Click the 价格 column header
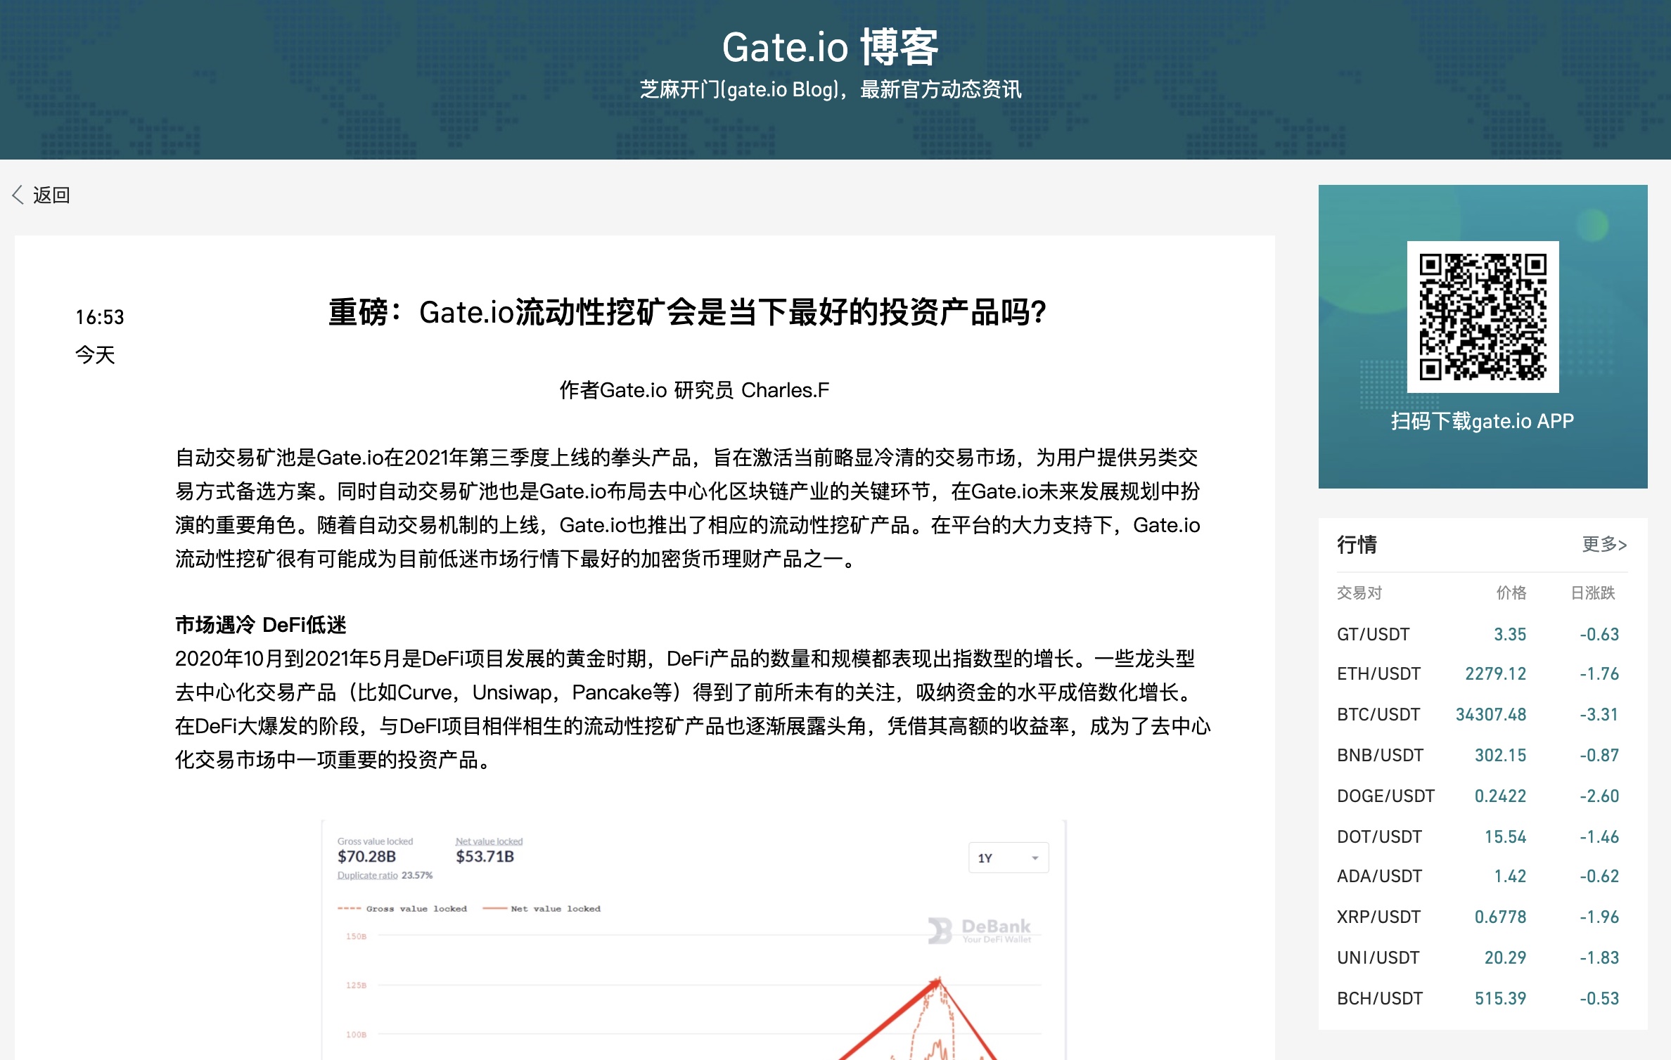 (1511, 593)
